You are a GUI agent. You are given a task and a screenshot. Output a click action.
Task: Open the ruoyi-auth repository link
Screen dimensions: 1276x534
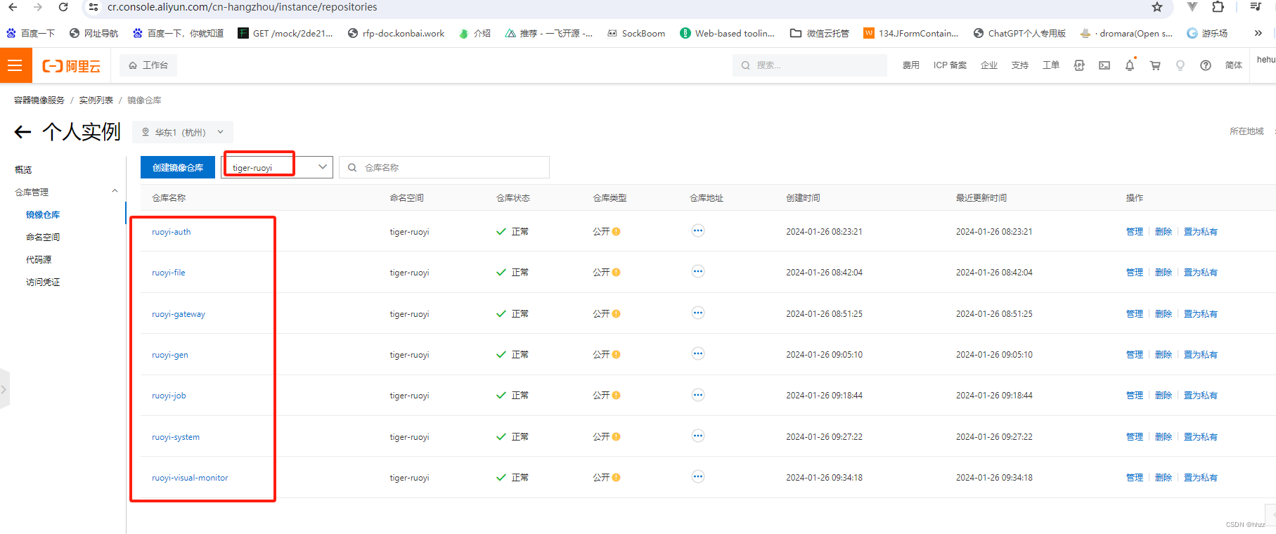(171, 232)
